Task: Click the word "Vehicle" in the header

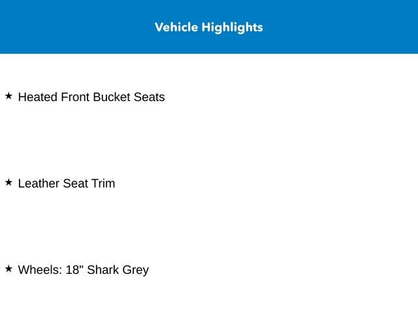Action: (176, 27)
